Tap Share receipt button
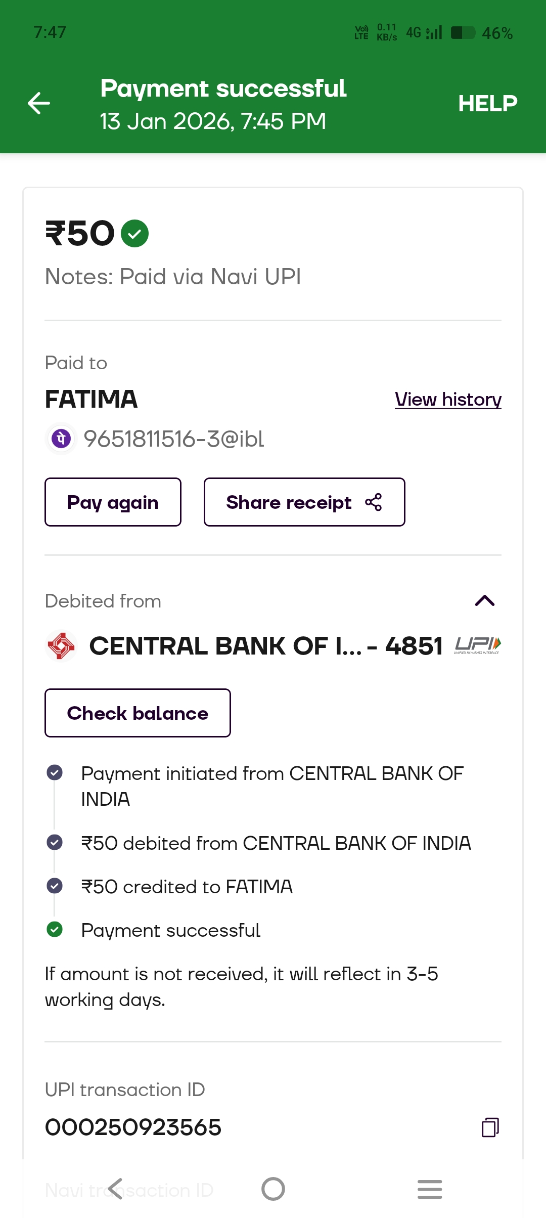The width and height of the screenshot is (546, 1218). [x=304, y=502]
